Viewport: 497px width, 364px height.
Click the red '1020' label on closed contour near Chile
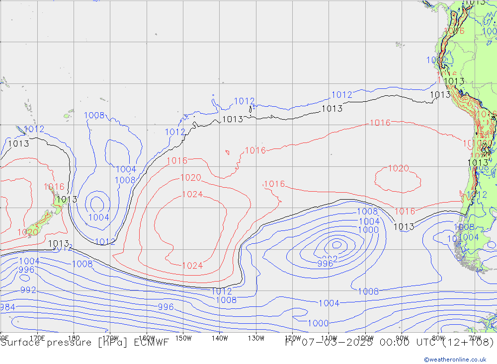click(x=399, y=168)
